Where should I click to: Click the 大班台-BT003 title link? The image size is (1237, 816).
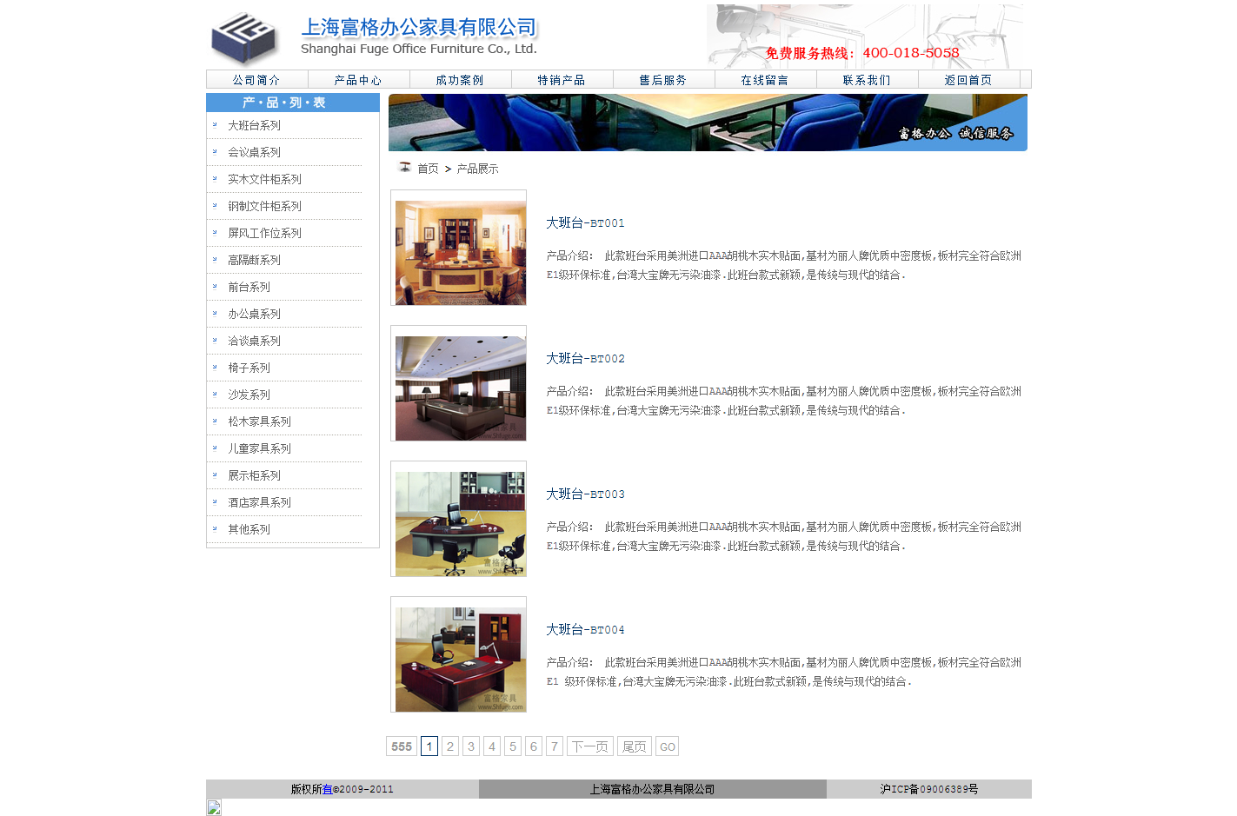pyautogui.click(x=585, y=494)
